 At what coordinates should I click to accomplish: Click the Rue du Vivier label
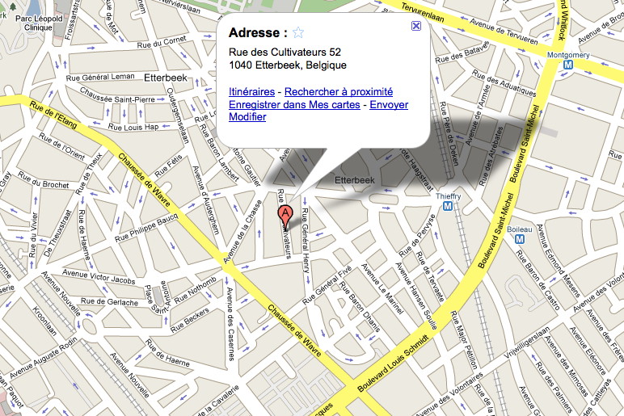coord(33,234)
